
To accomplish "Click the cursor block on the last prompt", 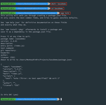I will click(x=61, y=99).
